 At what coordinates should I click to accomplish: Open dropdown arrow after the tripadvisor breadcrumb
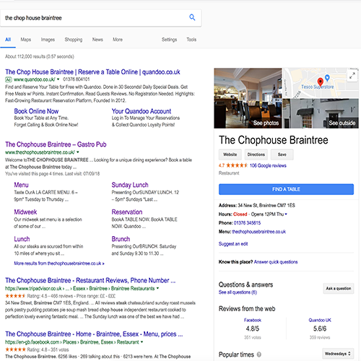click(157, 288)
